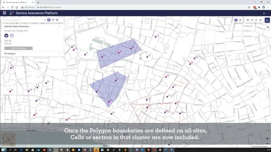Viewport: 271px width, 152px height.
Task: Click the sector fan icon in map toolbar
Action: tap(248, 20)
